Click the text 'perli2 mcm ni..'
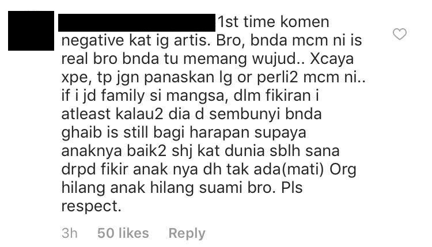The height and width of the screenshot is (247, 432). (311, 78)
